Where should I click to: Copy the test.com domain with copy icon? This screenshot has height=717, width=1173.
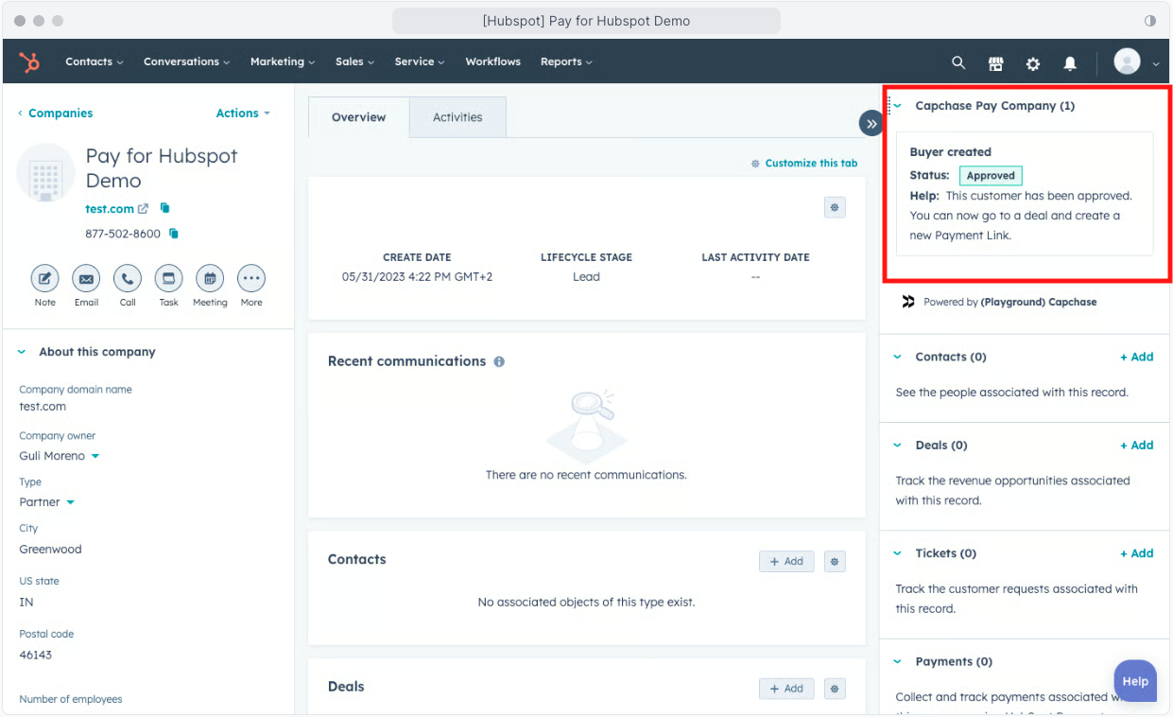164,208
